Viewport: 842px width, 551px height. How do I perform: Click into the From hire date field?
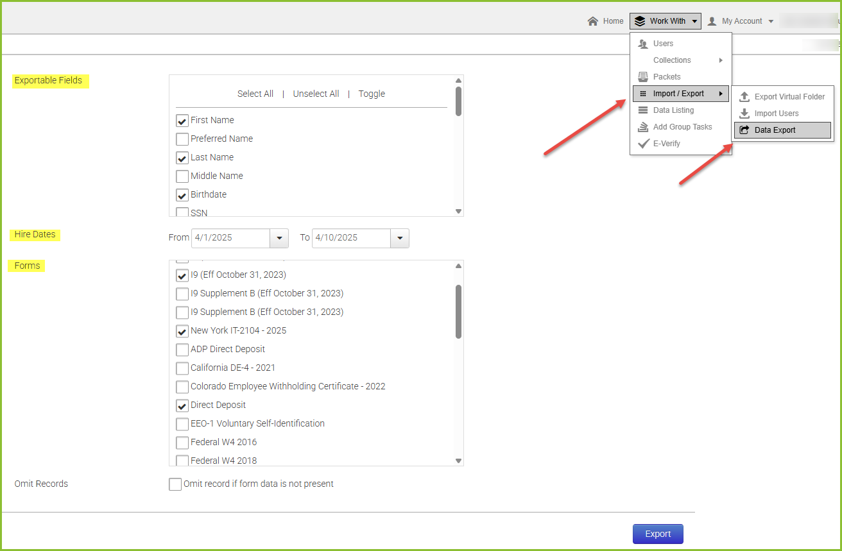tap(230, 238)
